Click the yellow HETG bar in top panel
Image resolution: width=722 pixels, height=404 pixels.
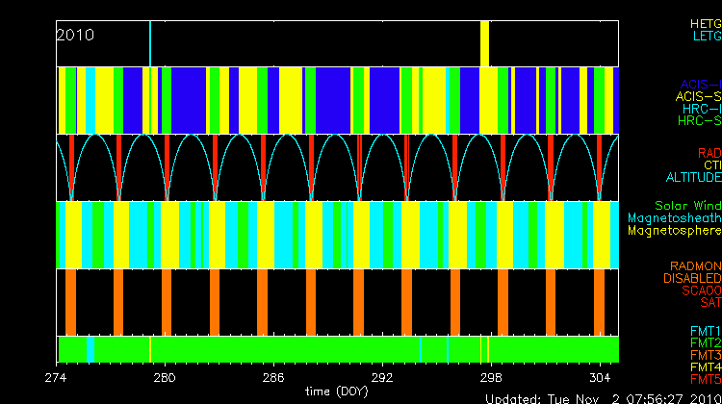[x=485, y=43]
